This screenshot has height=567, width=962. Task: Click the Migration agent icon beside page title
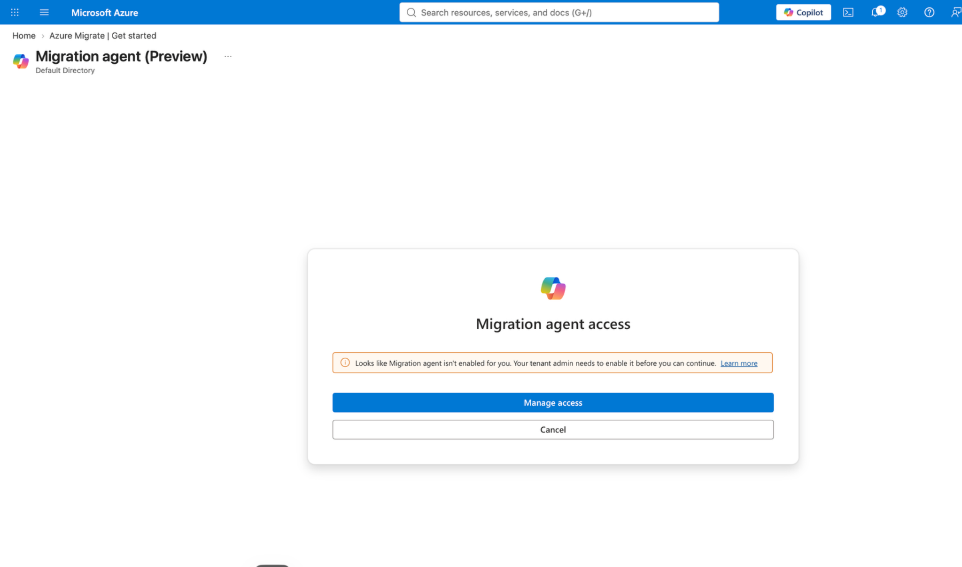click(x=21, y=61)
